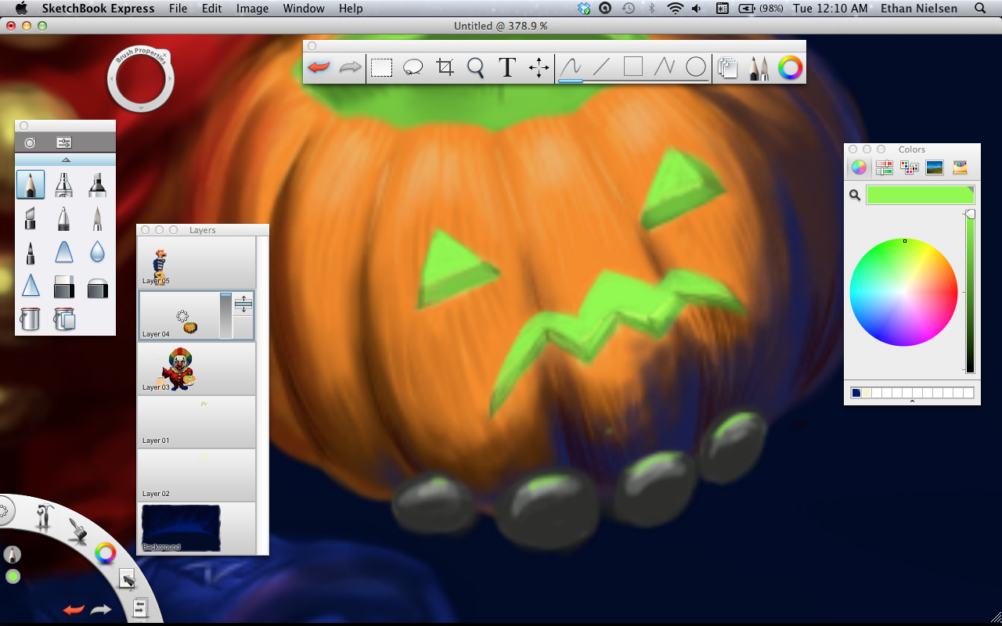Select the Lasso selection tool
This screenshot has width=1002, height=626.
(x=413, y=67)
